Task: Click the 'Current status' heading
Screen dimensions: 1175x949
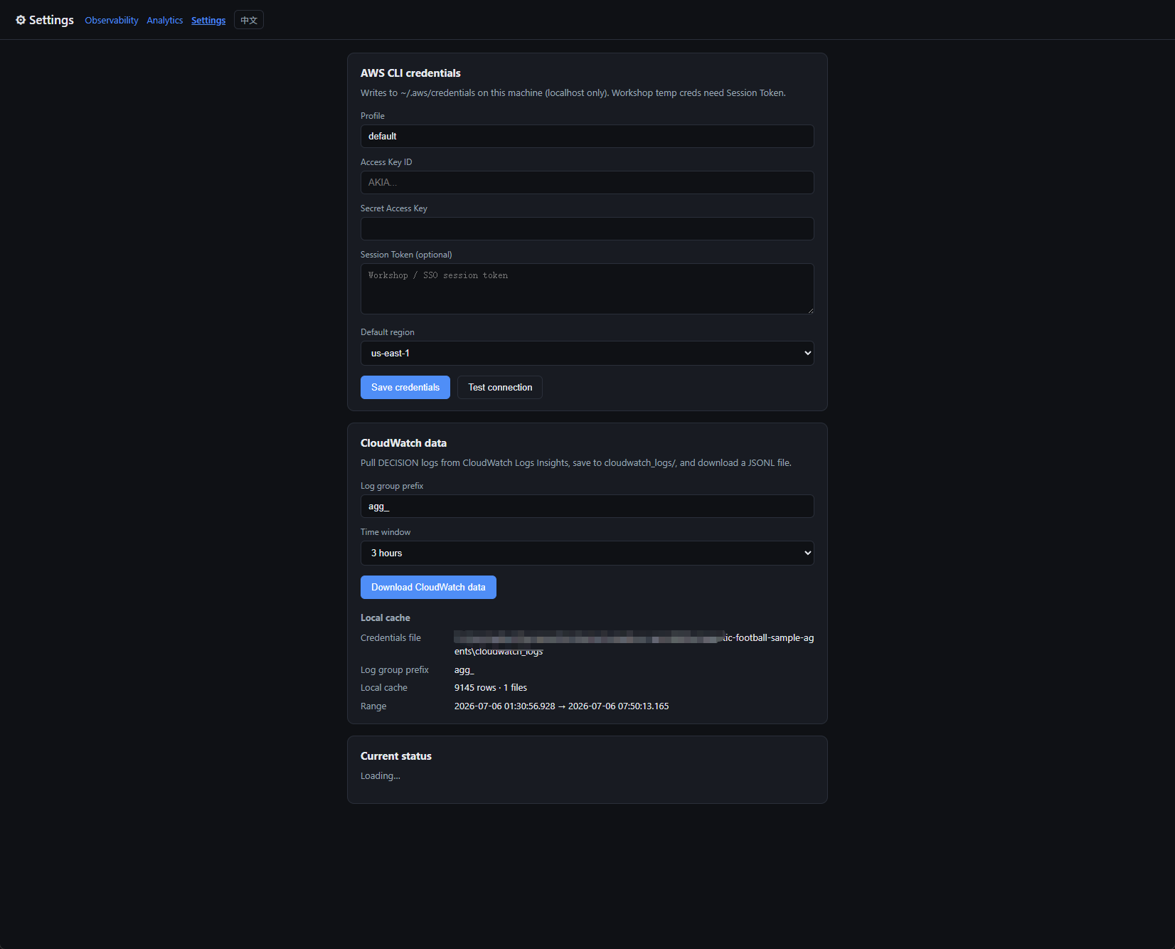Action: tap(396, 756)
